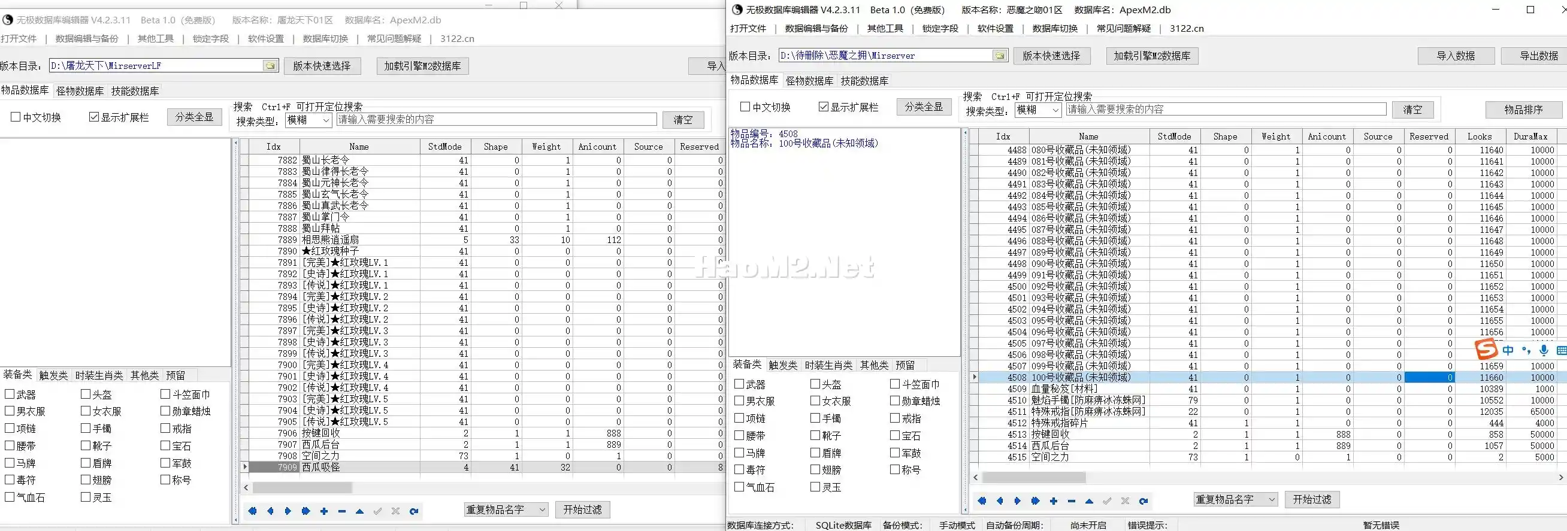1567x531 pixels.
Task: Jump to first record in left window navigator
Action: (252, 511)
